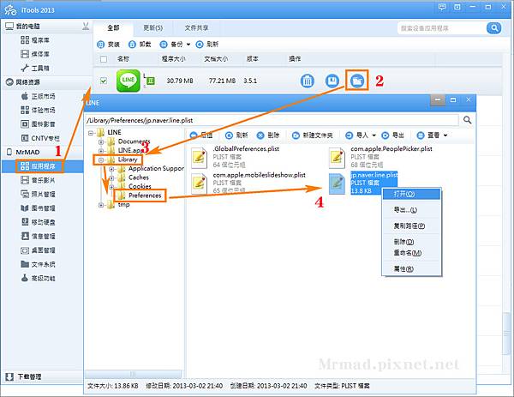Screen dimensions: 514x397
Task: Choose 删除(D) delete from context menu
Action: tap(412, 242)
